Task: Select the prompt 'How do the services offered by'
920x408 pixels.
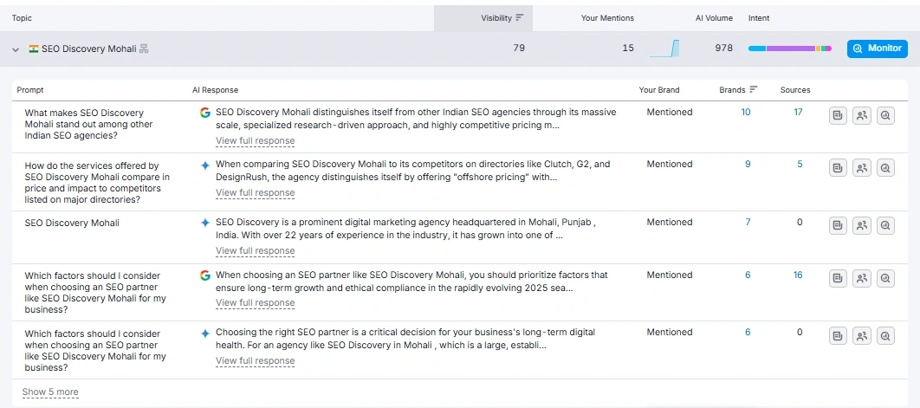Action: coord(97,183)
